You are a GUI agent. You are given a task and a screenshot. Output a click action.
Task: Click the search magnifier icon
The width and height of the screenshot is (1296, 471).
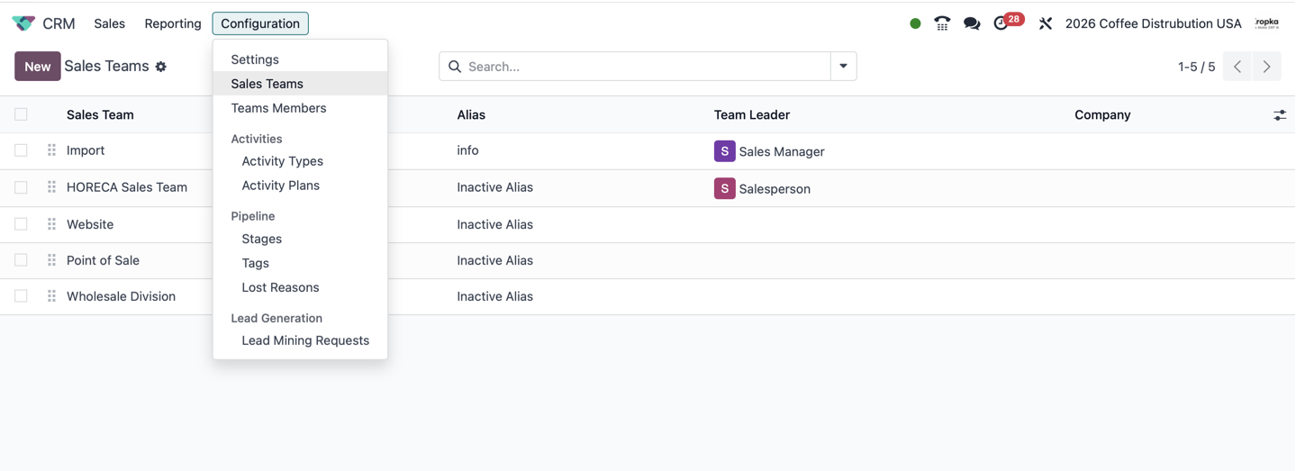455,67
